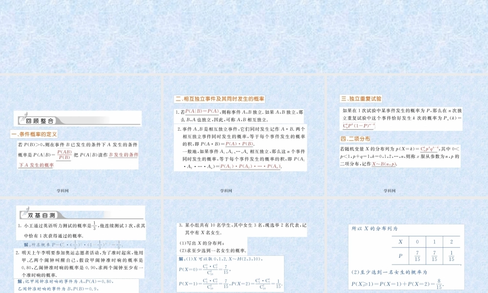Click the 学科网 footer under the 独立重复试验 slide
The image size is (488, 293).
tap(389, 191)
